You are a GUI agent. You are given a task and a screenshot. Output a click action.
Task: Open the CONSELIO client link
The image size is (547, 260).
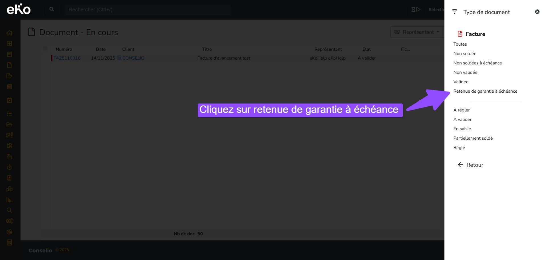tap(133, 58)
